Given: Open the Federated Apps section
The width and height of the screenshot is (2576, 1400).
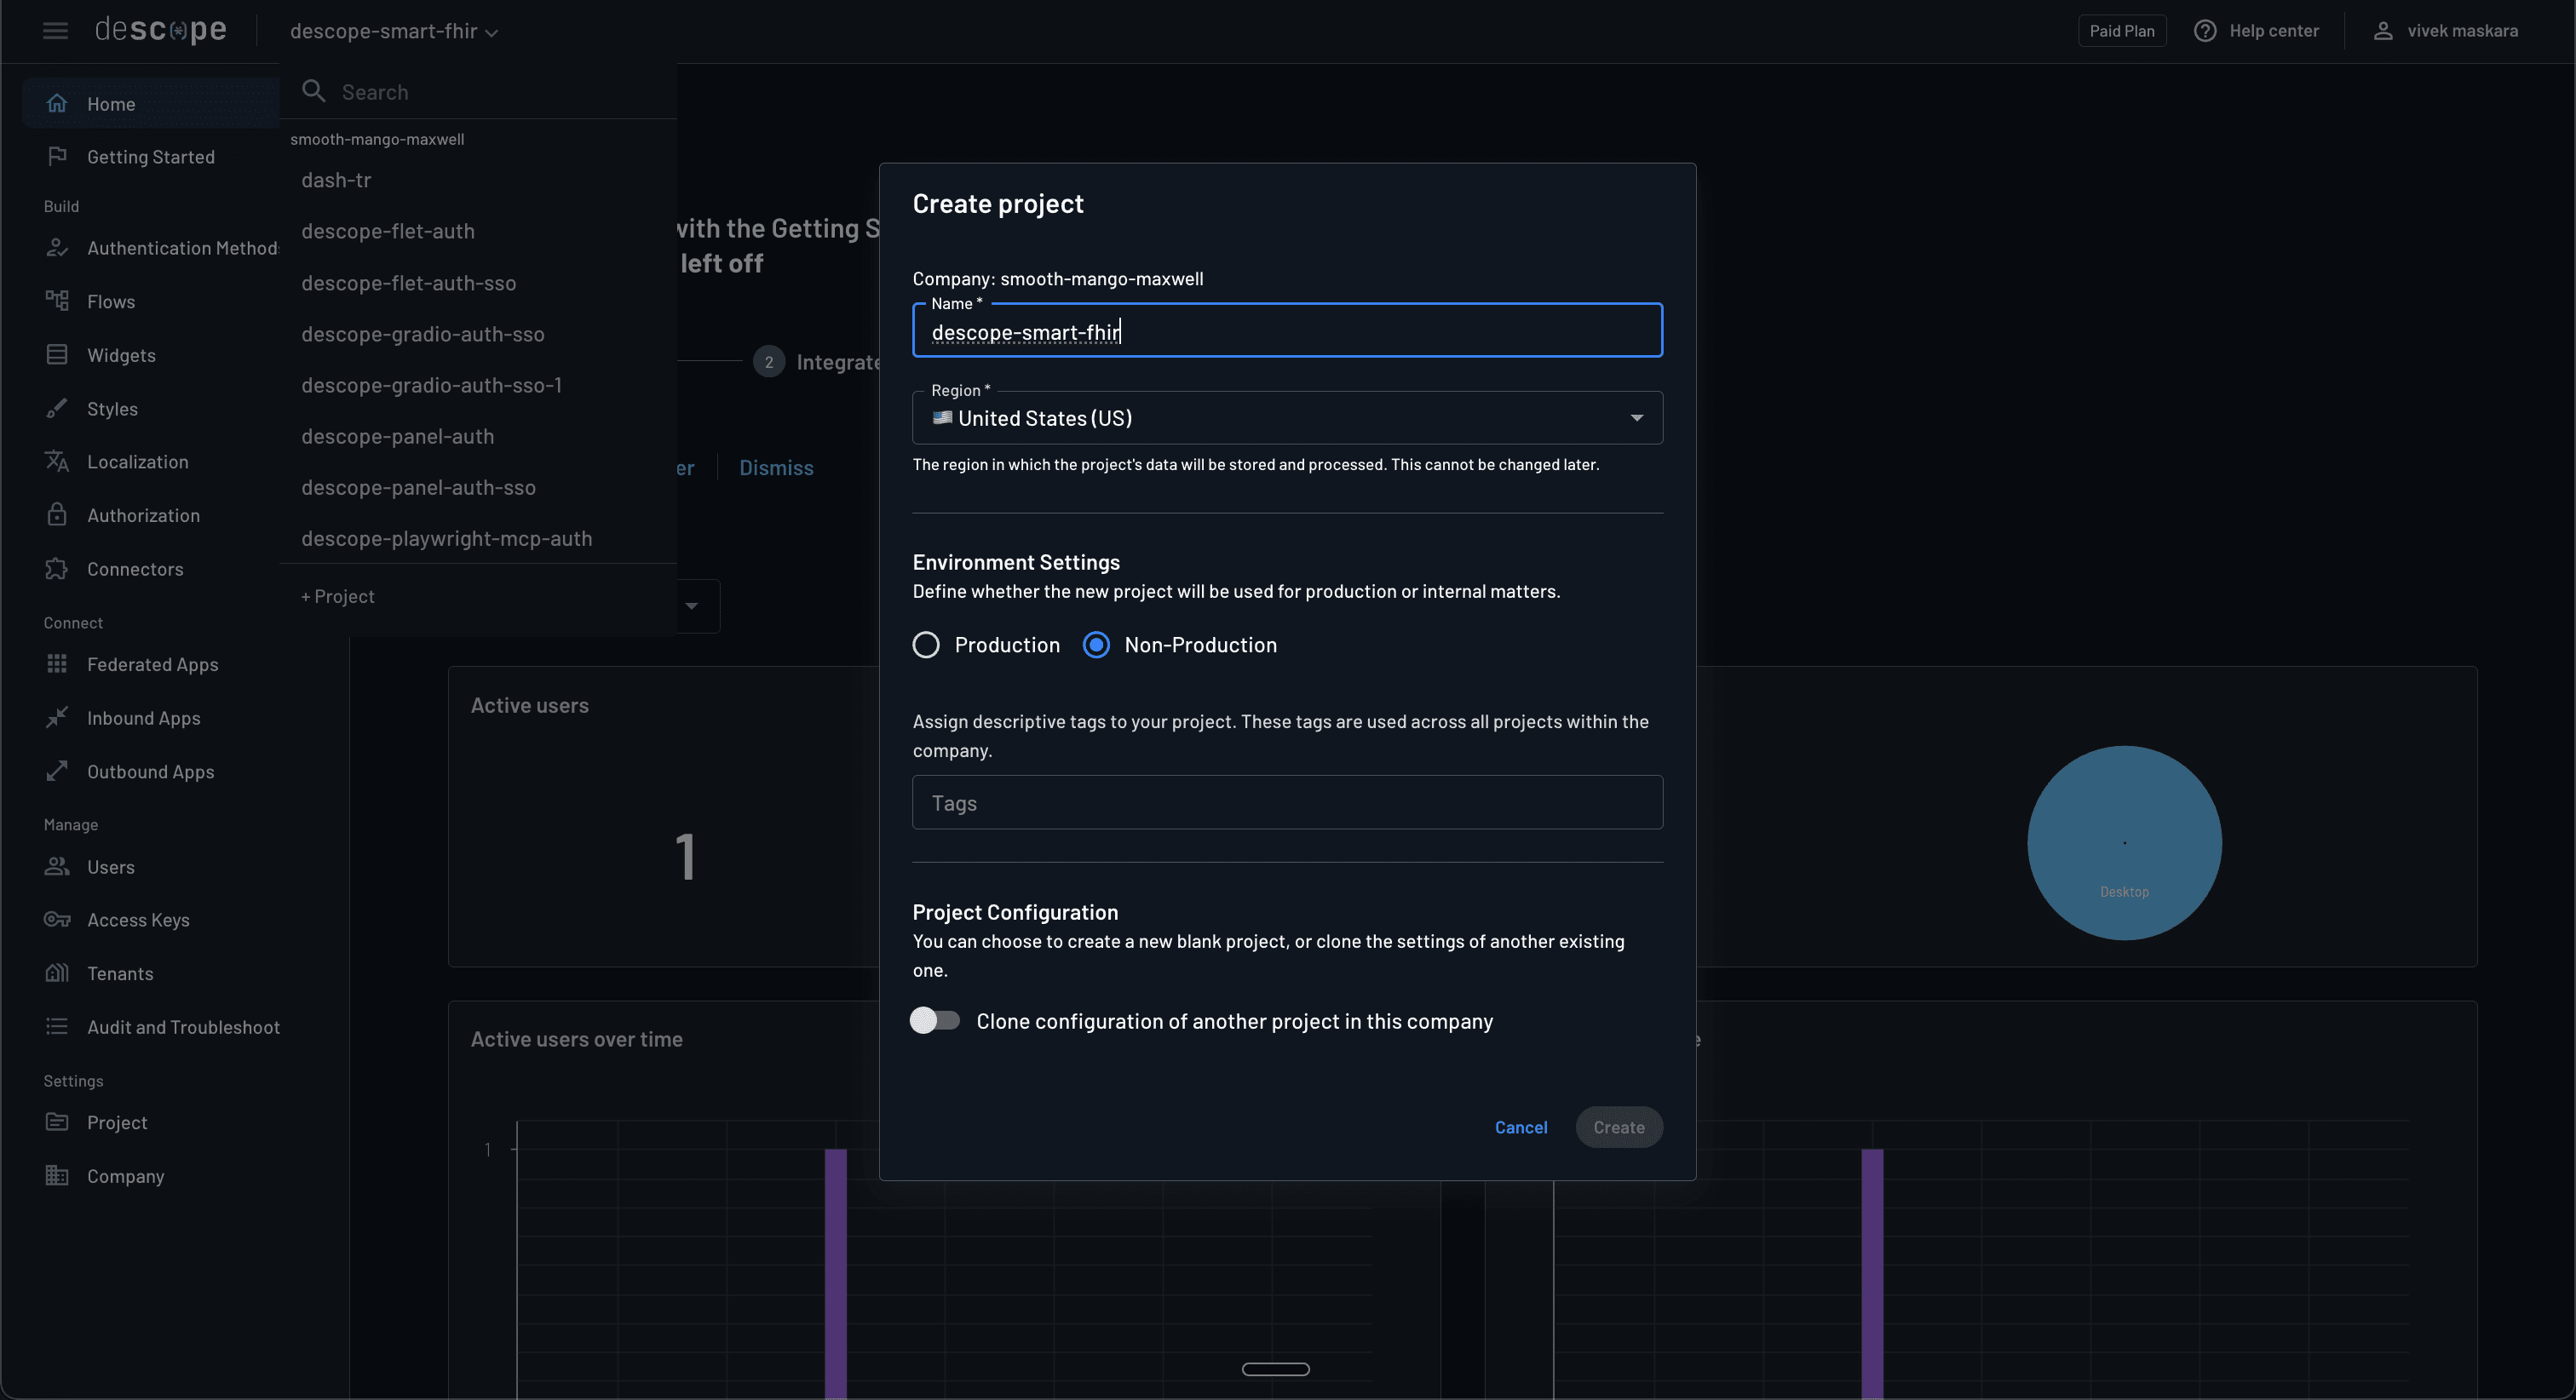Looking at the screenshot, I should coord(151,663).
